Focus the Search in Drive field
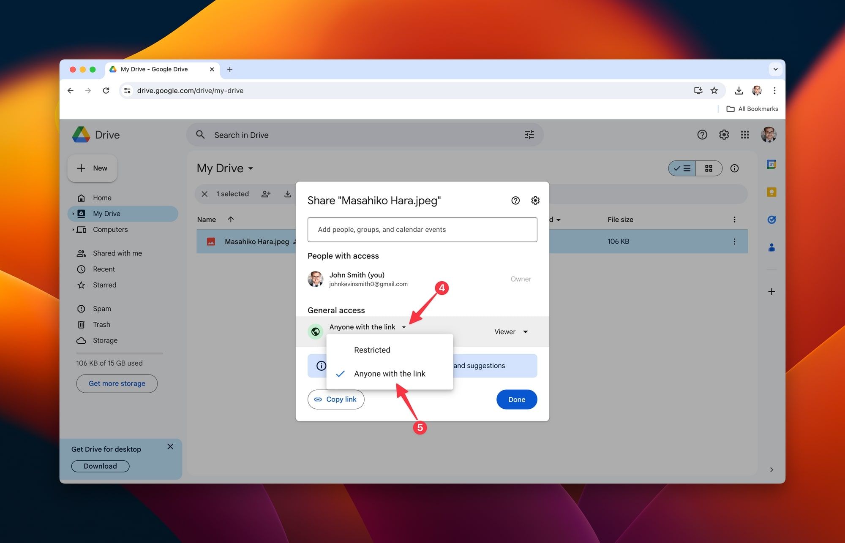The image size is (845, 543). 365,135
